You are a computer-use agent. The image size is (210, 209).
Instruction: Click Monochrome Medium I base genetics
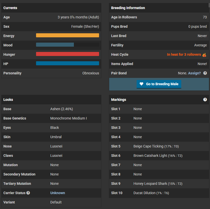69,118
